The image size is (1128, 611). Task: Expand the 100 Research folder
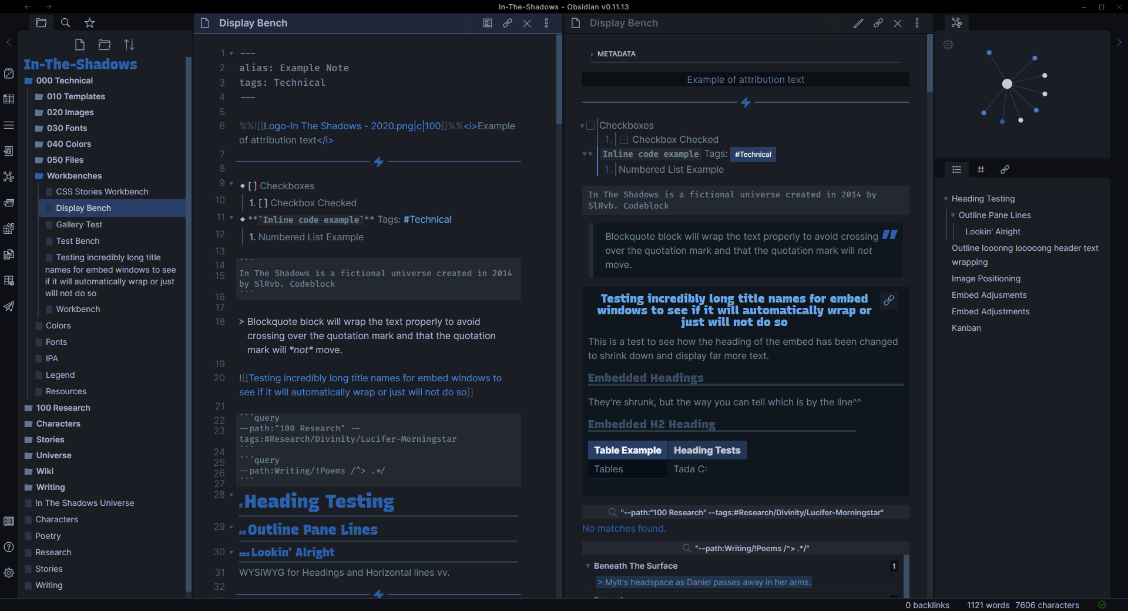(63, 408)
